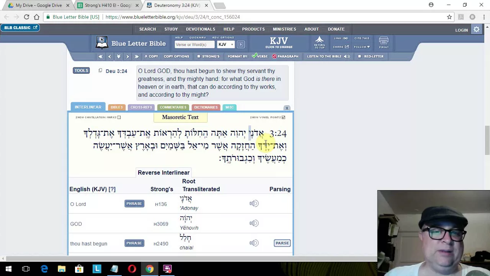Switch to Dictionaries tab

(206, 107)
